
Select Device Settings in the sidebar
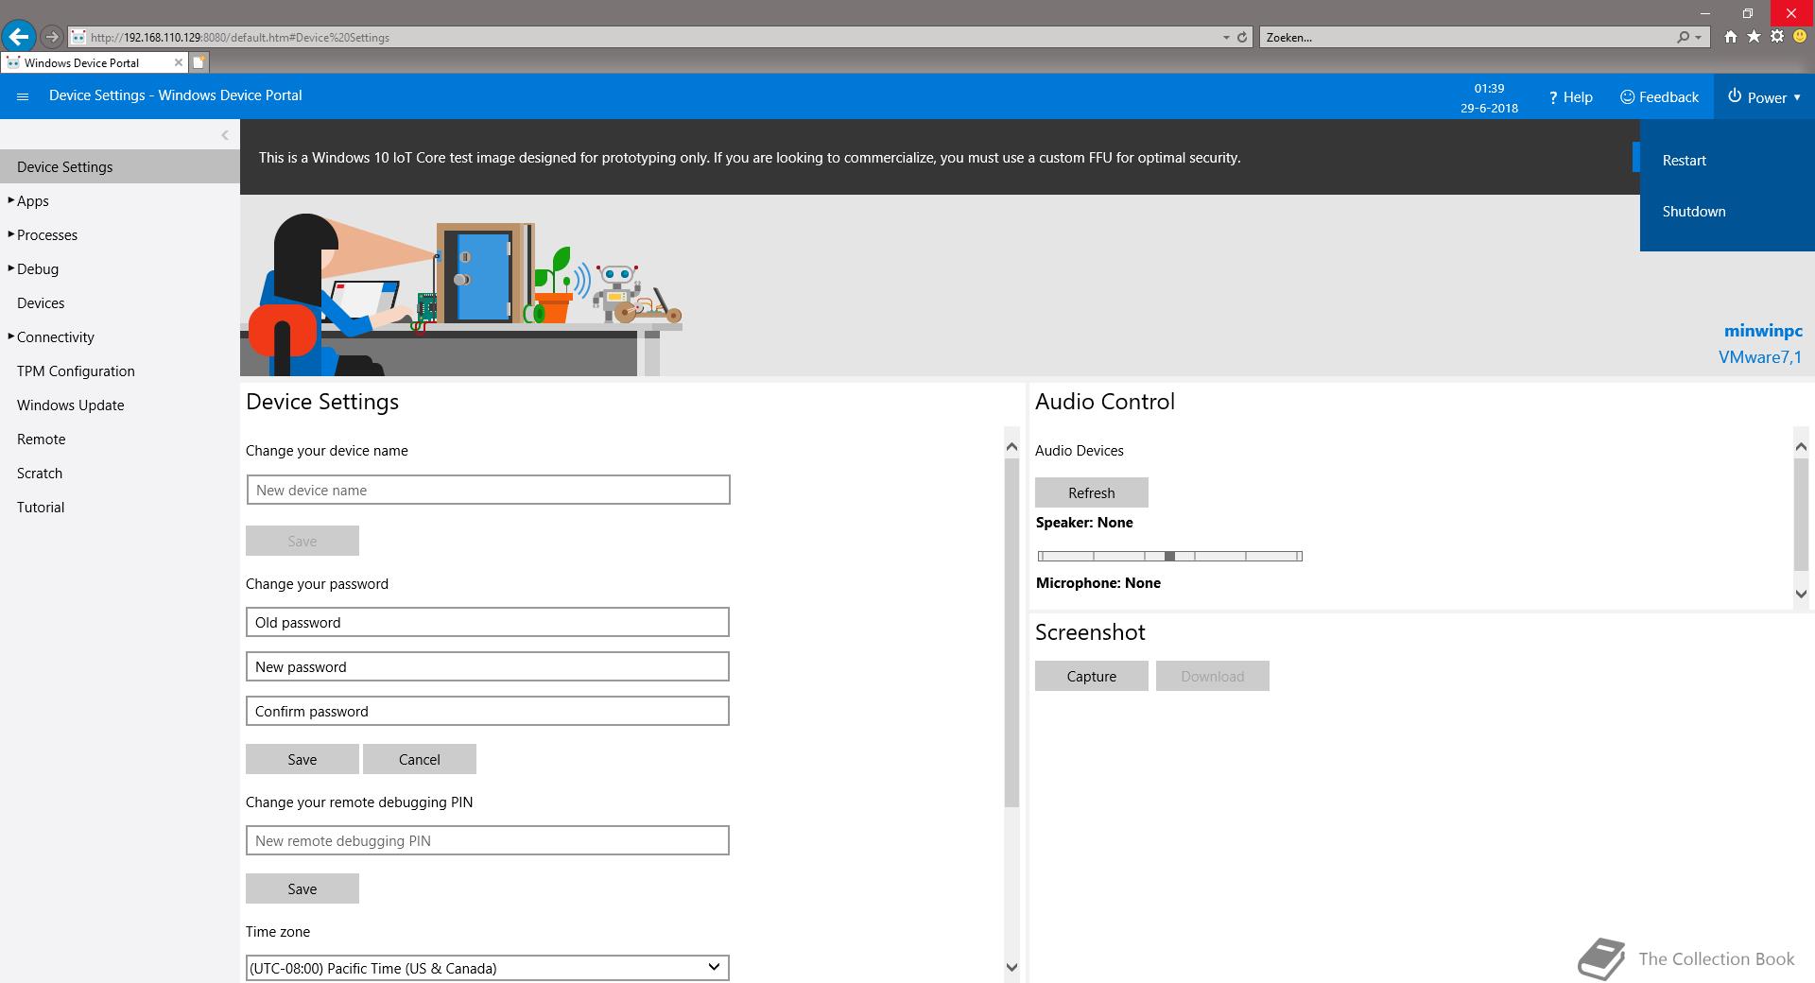tap(120, 166)
